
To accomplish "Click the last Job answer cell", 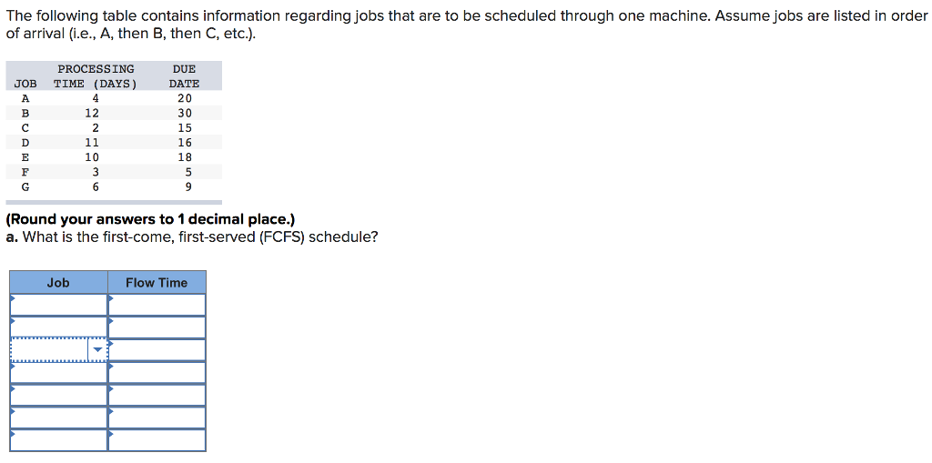I will tap(59, 440).
